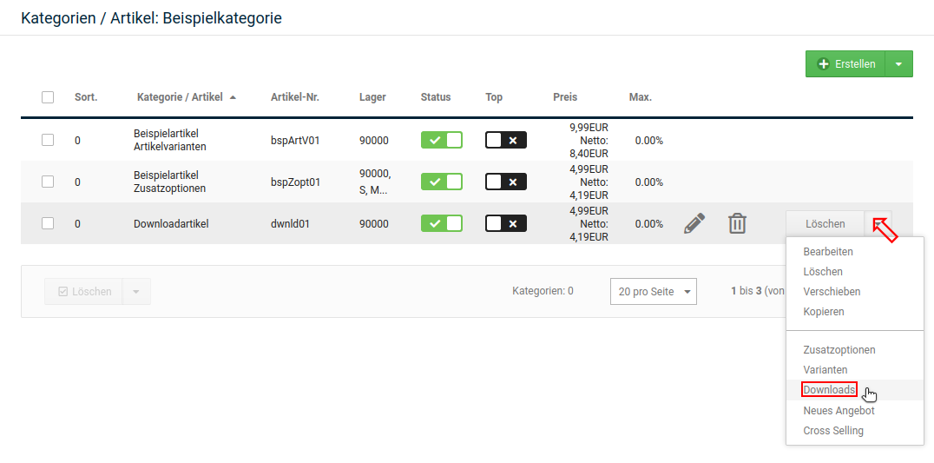Enable Top switch for Downloadartikel
Image resolution: width=934 pixels, height=463 pixels.
(x=505, y=223)
